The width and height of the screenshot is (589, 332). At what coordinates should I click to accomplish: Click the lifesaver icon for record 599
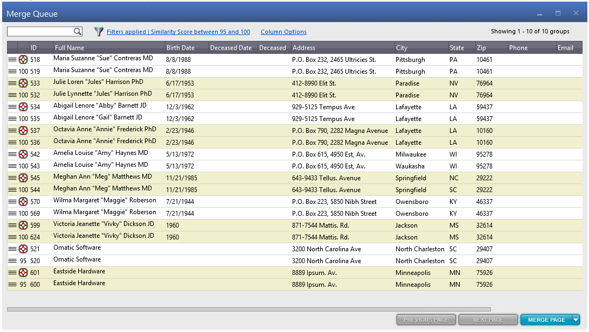click(23, 225)
